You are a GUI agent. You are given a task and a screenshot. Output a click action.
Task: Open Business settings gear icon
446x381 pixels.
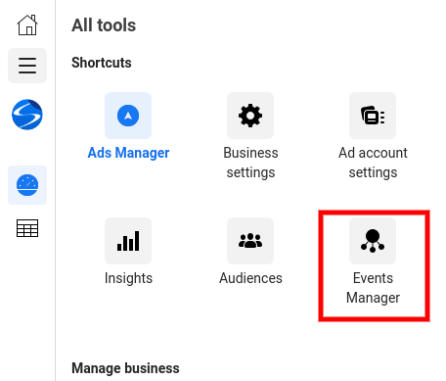[250, 116]
